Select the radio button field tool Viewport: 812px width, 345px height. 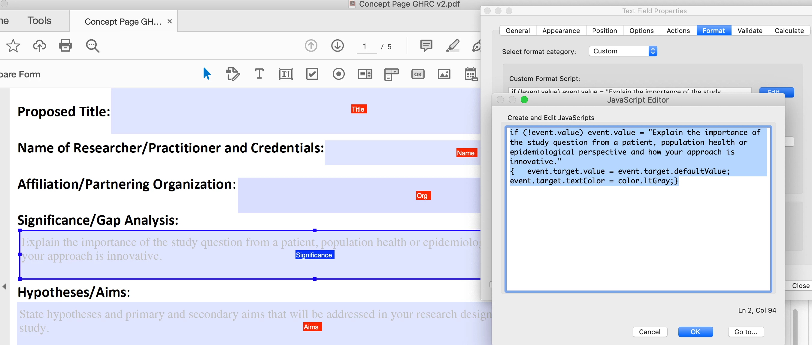(x=338, y=74)
